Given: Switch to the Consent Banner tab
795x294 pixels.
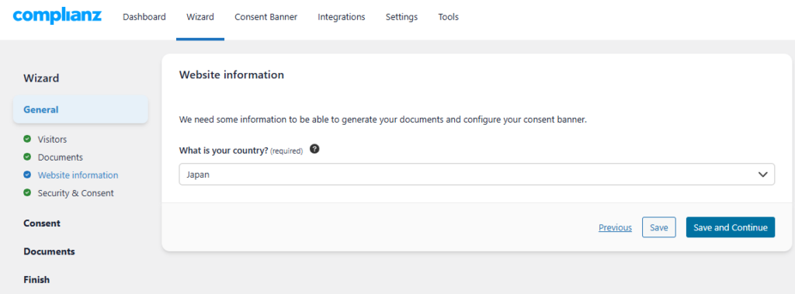Looking at the screenshot, I should tap(266, 17).
